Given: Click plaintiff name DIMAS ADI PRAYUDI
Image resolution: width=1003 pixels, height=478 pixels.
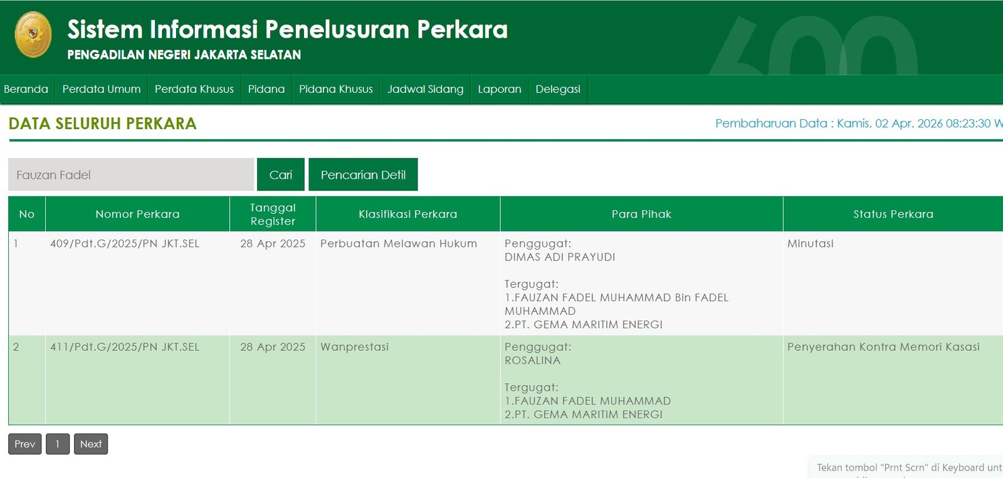Looking at the screenshot, I should click(x=560, y=257).
